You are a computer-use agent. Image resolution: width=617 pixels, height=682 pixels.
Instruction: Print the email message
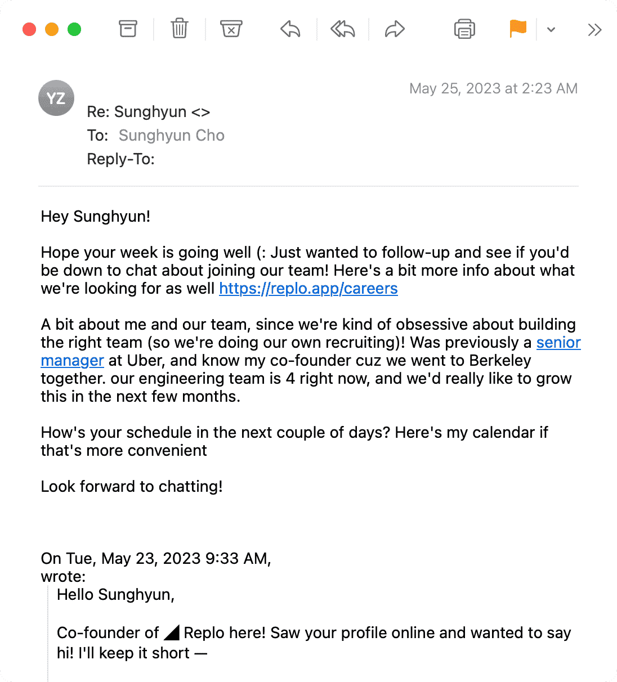pyautogui.click(x=464, y=29)
